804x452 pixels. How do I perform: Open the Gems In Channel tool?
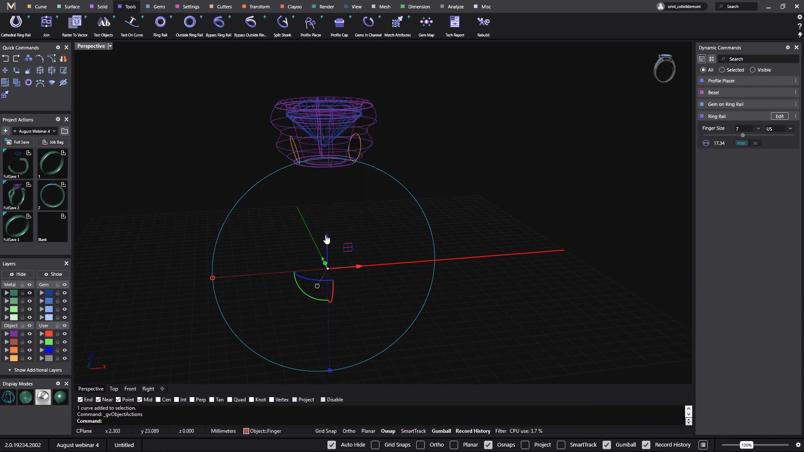(368, 22)
